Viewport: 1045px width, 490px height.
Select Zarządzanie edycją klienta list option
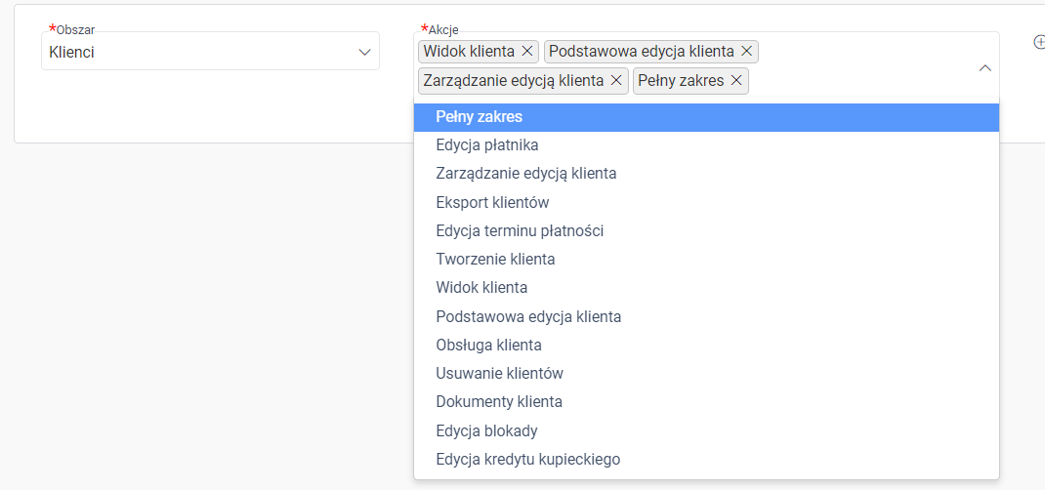click(x=706, y=173)
